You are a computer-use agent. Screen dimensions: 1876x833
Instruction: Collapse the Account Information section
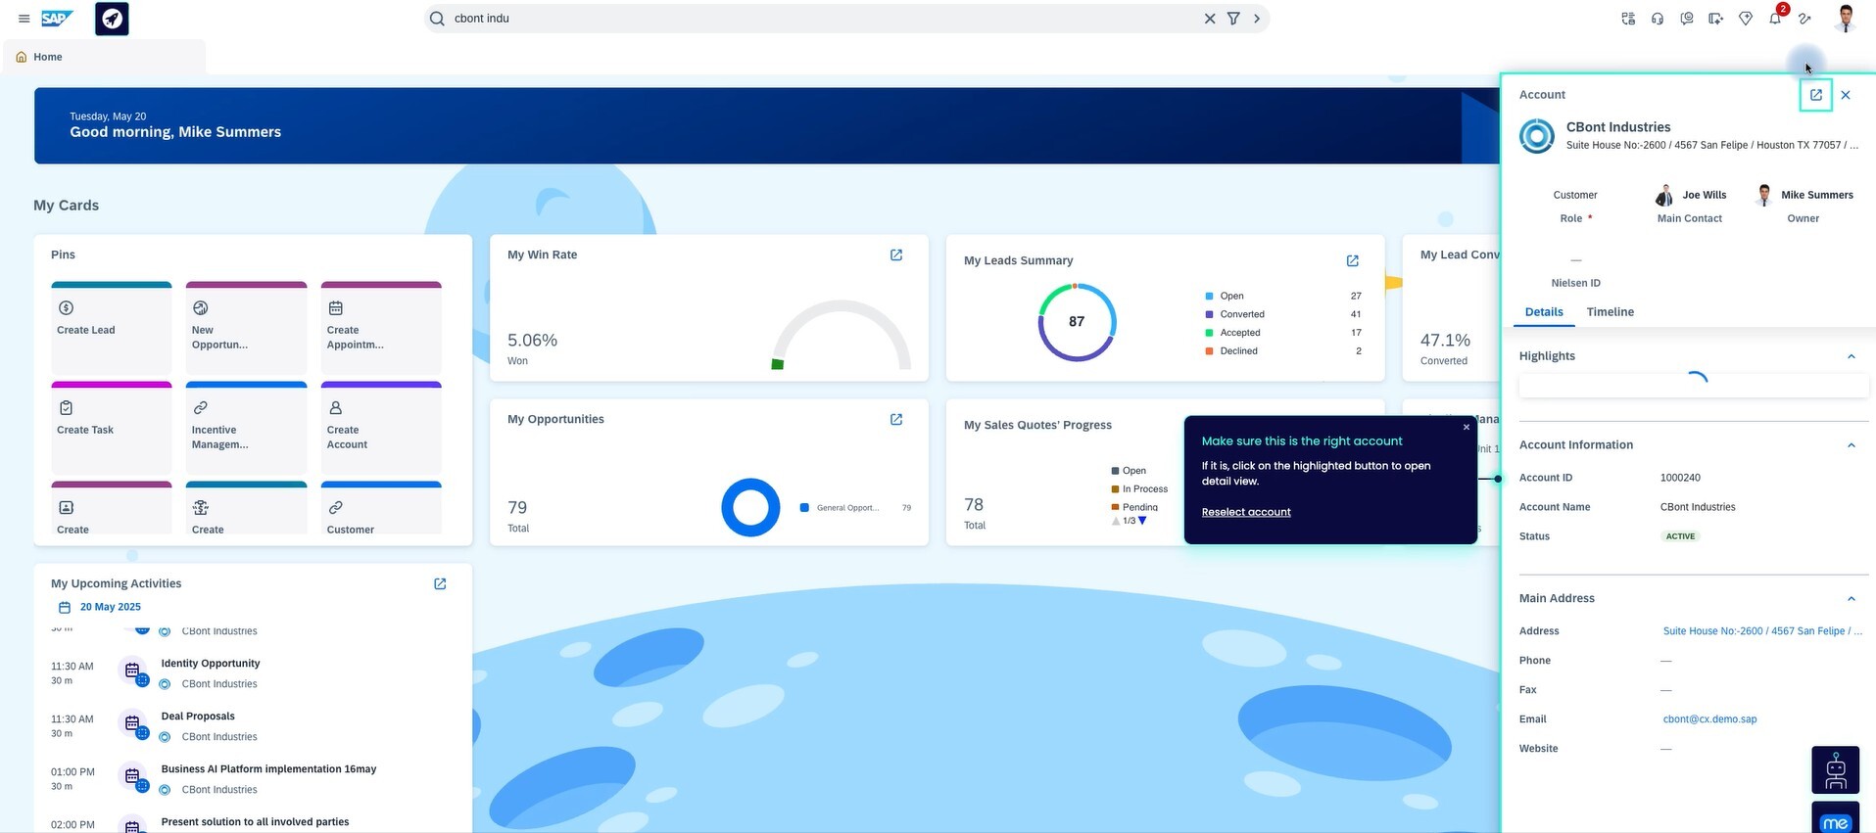coord(1851,445)
